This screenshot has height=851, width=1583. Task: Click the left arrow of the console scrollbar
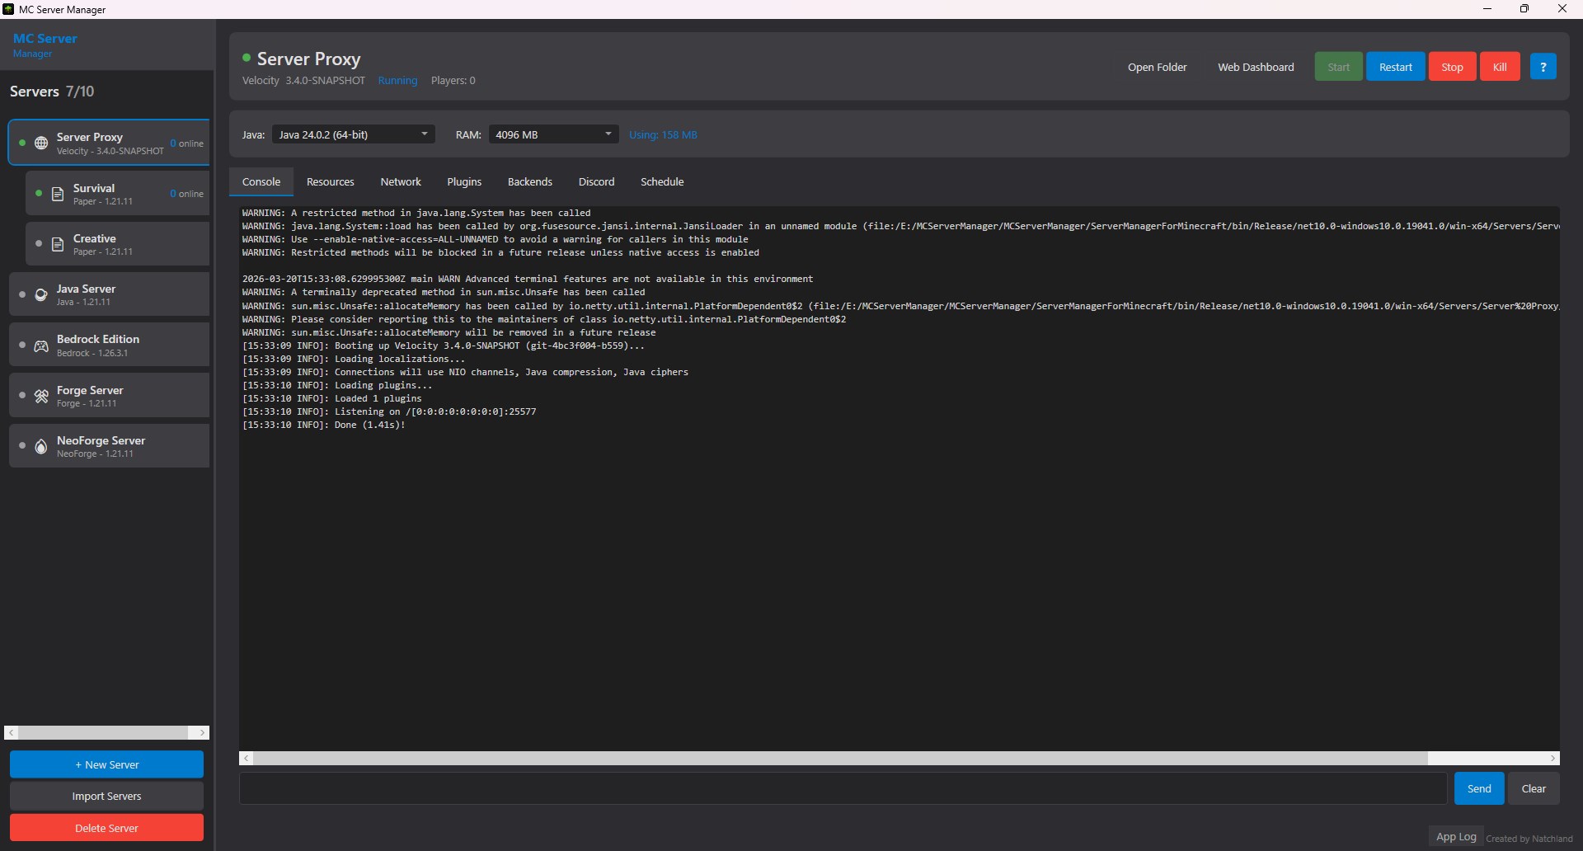click(247, 758)
